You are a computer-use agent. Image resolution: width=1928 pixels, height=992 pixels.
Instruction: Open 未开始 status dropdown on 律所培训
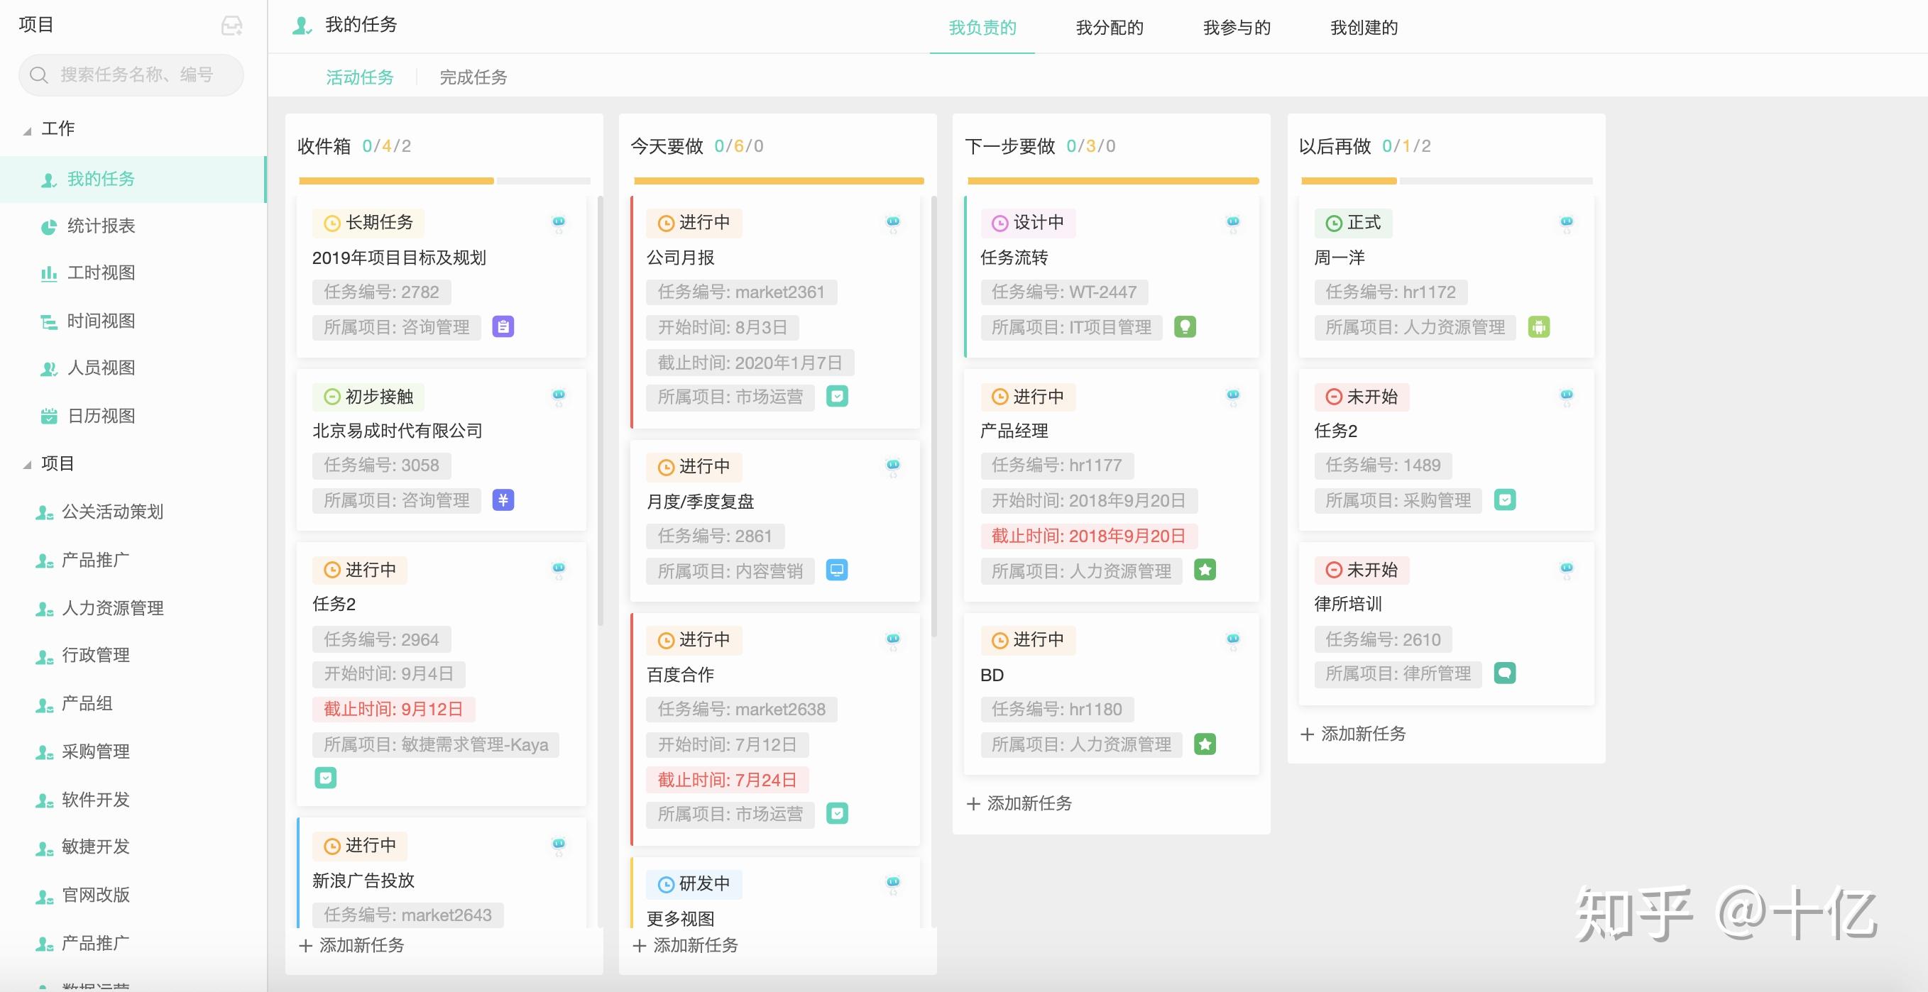(x=1362, y=570)
